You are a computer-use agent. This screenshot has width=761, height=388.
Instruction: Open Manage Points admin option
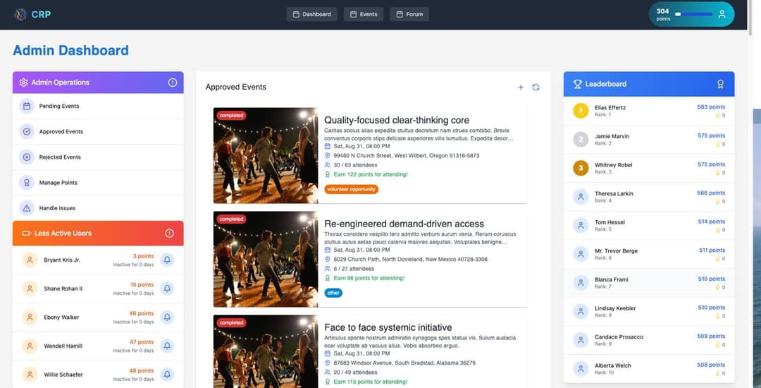point(58,183)
